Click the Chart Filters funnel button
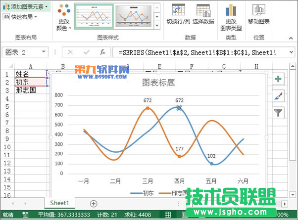Image resolution: width=298 pixels, height=220 pixels. [x=278, y=113]
